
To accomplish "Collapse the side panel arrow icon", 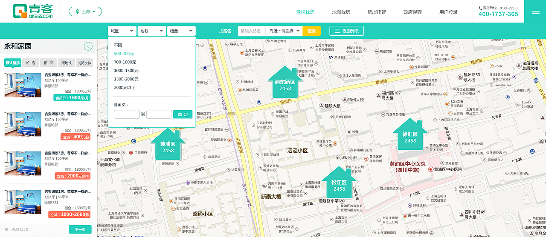I will pyautogui.click(x=88, y=46).
